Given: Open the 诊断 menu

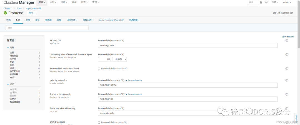Looking at the screenshot, I should click(64, 2).
